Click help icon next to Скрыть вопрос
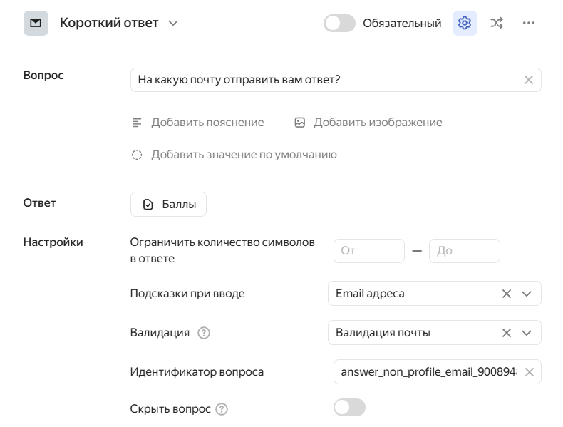Image resolution: width=563 pixels, height=427 pixels. pos(222,409)
